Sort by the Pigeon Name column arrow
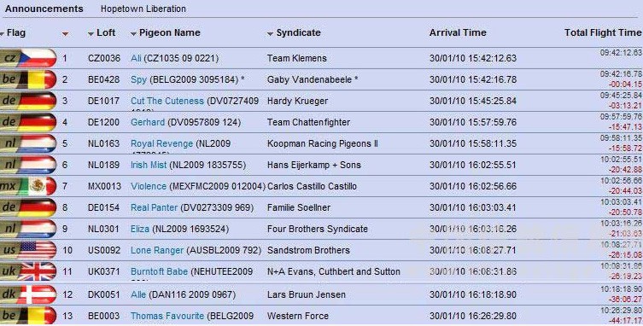The width and height of the screenshot is (643, 326). point(133,34)
